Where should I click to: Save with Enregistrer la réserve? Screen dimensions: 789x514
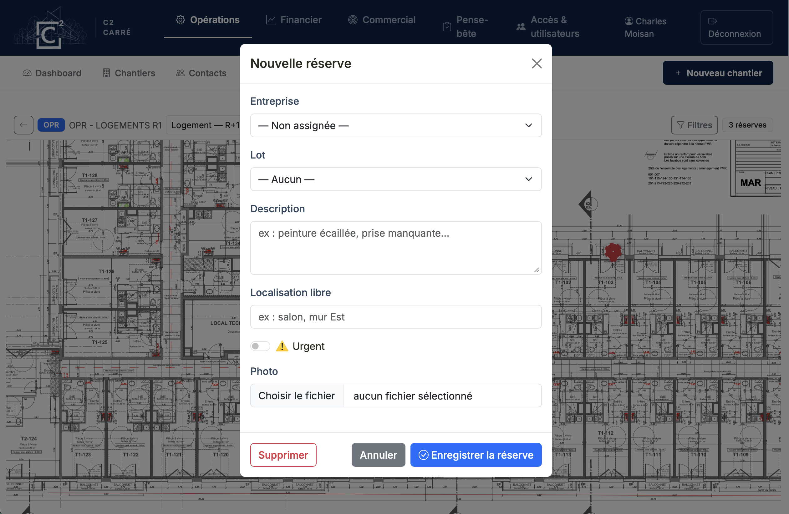coord(476,455)
